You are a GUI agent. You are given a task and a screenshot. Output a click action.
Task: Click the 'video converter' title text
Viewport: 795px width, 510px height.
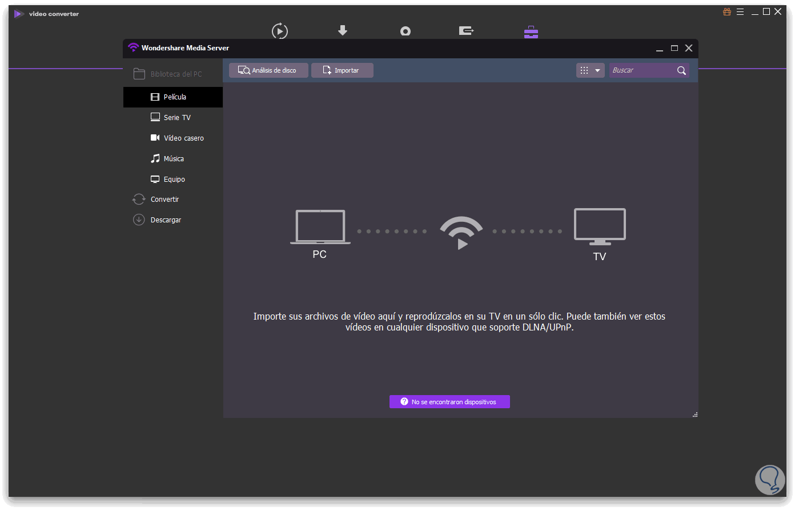(x=54, y=14)
